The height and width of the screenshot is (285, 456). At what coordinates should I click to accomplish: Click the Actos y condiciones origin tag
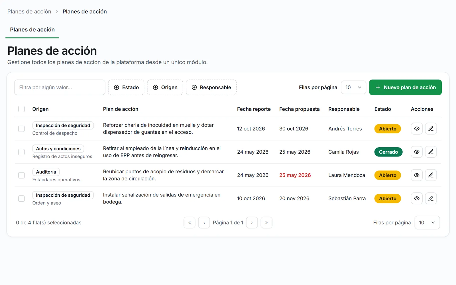coord(58,148)
